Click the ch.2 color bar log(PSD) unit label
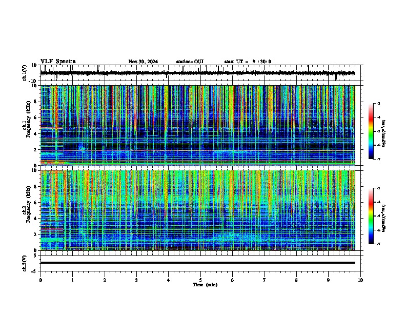The image size is (406, 314). (384, 218)
